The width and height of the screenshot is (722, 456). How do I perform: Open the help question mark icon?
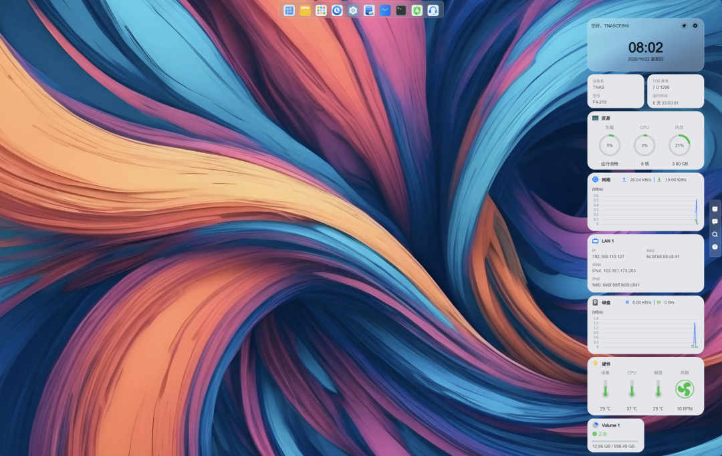point(715,247)
